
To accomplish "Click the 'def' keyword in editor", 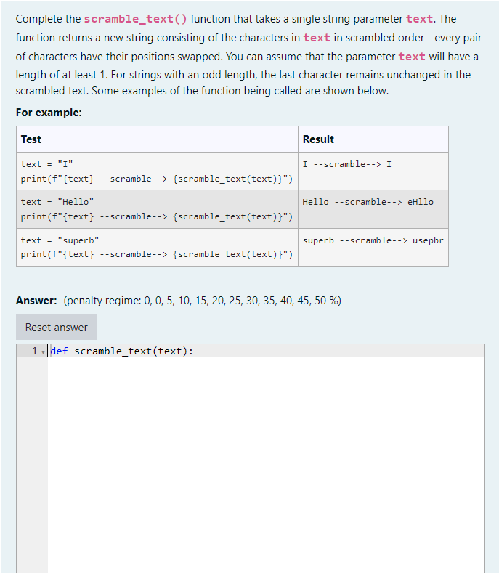I will click(x=59, y=351).
